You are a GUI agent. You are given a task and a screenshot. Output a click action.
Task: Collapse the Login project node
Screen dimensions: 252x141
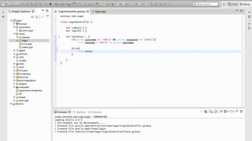(x=11, y=20)
